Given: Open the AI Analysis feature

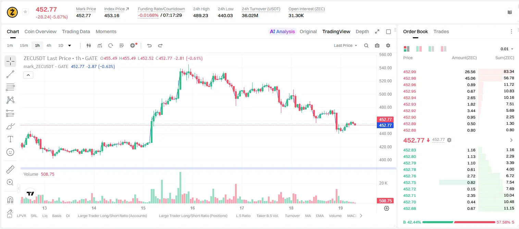Looking at the screenshot, I should click(x=282, y=31).
